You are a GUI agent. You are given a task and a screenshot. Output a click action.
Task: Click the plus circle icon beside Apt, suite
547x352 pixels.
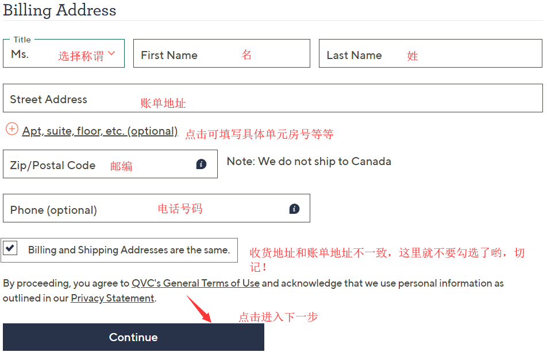click(12, 129)
